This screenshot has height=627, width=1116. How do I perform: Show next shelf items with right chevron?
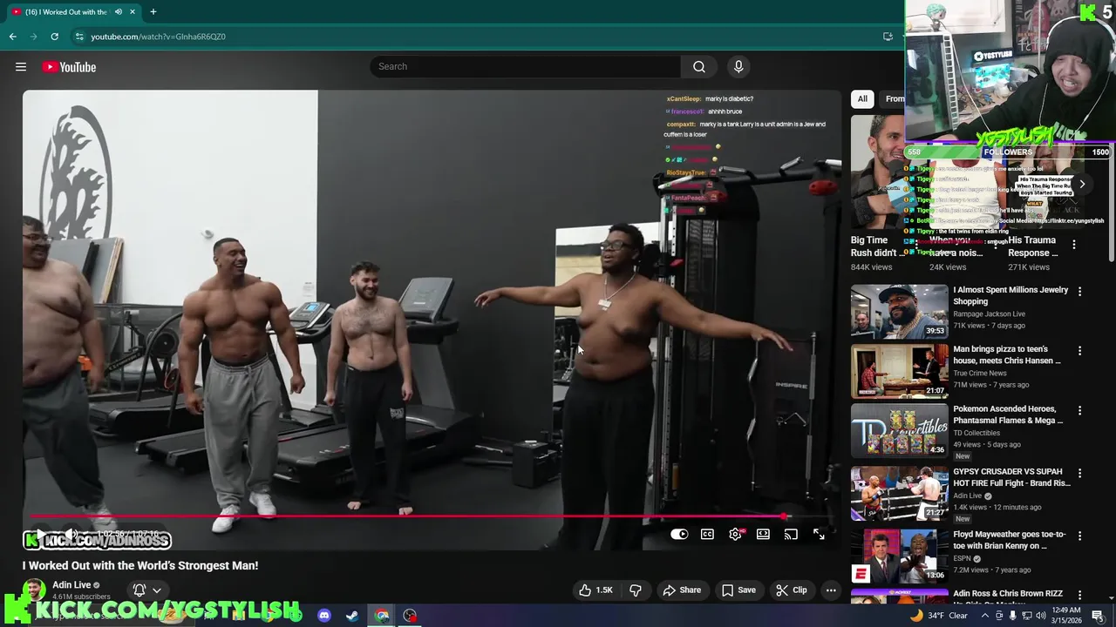point(1082,184)
